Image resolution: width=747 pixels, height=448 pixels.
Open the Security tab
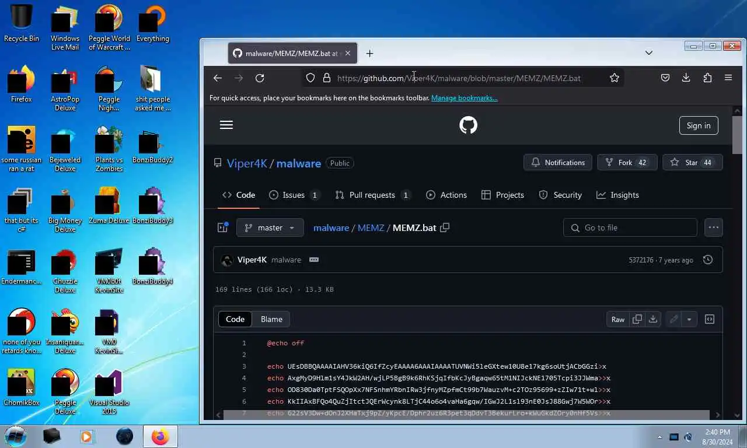point(560,195)
